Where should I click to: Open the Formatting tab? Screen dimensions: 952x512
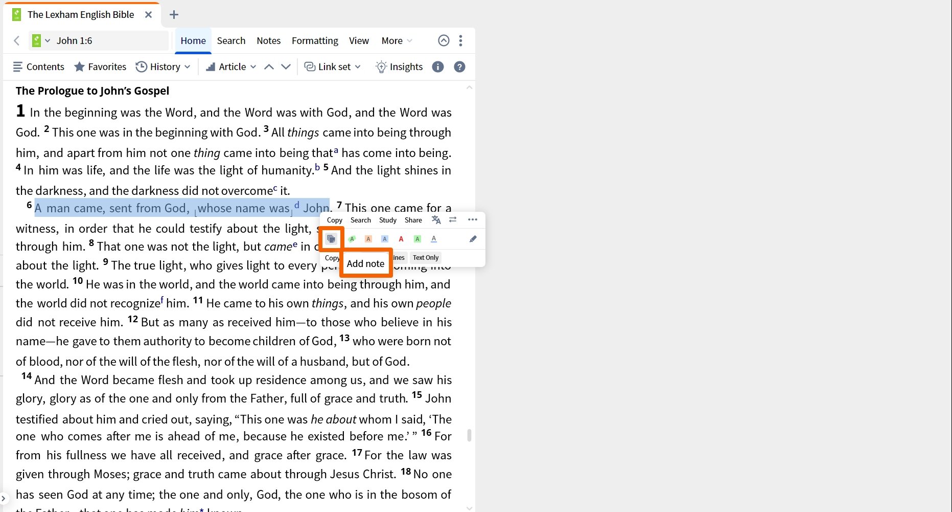315,41
